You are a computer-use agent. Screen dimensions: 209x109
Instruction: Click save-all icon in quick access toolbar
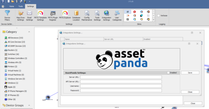click(21, 1)
